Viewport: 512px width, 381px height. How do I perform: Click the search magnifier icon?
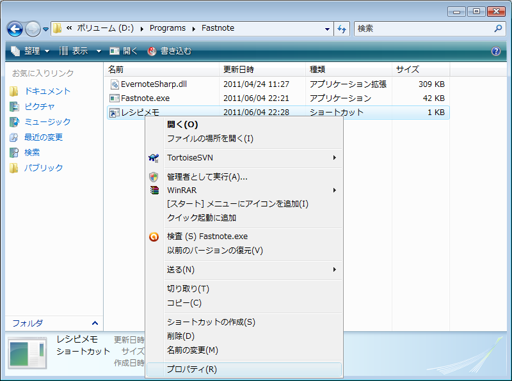499,29
